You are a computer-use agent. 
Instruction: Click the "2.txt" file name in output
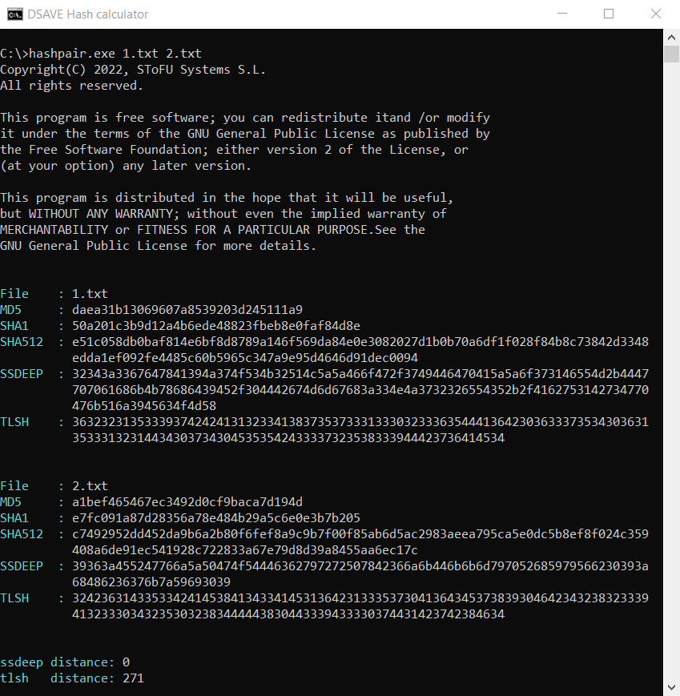pyautogui.click(x=90, y=486)
